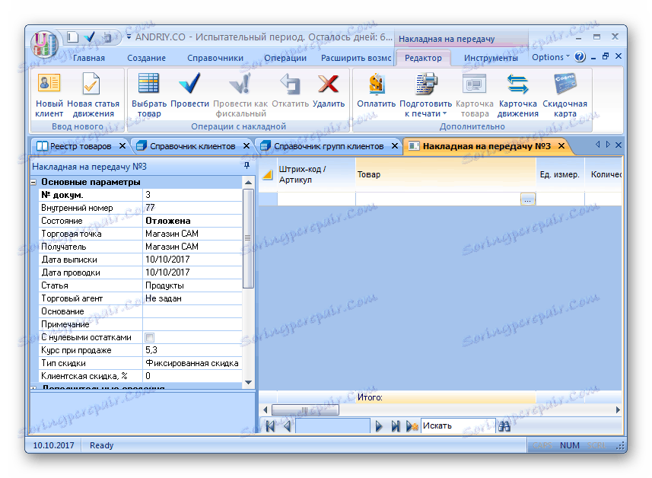Close the Справочник клиентов tab
652x478 pixels.
pyautogui.click(x=246, y=145)
